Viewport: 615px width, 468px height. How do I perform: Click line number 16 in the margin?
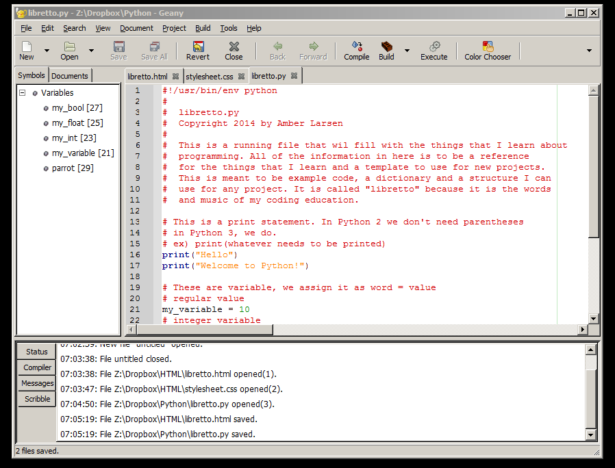135,255
